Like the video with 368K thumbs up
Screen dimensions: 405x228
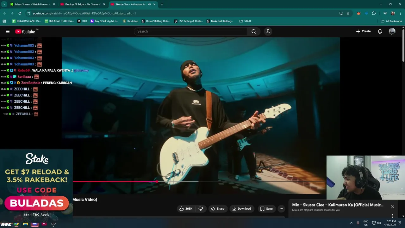pos(186,209)
